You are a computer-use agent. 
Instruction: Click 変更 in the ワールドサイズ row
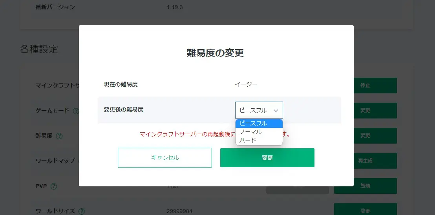tap(365, 210)
